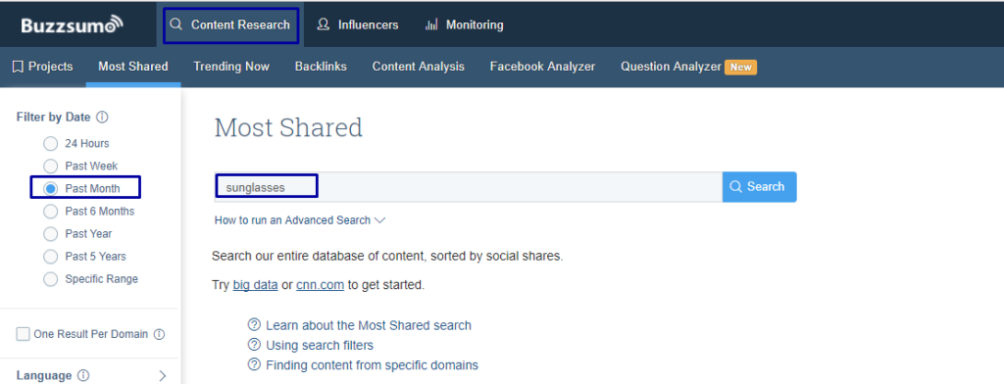Click the blue Search button
Screen dimensions: 1004x384
(760, 187)
